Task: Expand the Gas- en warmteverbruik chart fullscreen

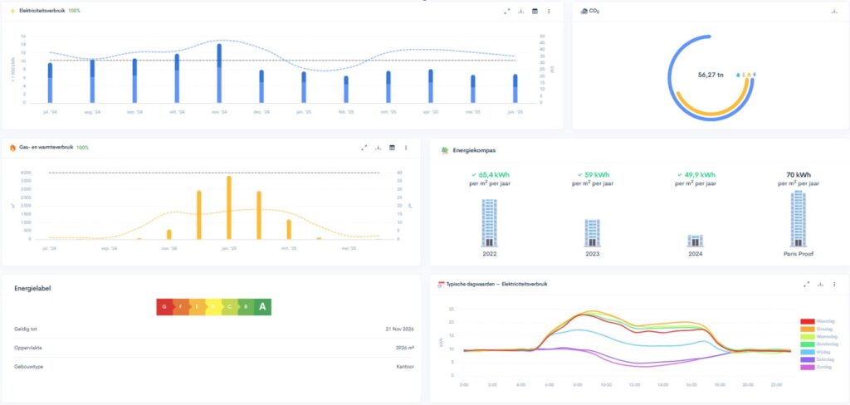Action: pyautogui.click(x=364, y=148)
